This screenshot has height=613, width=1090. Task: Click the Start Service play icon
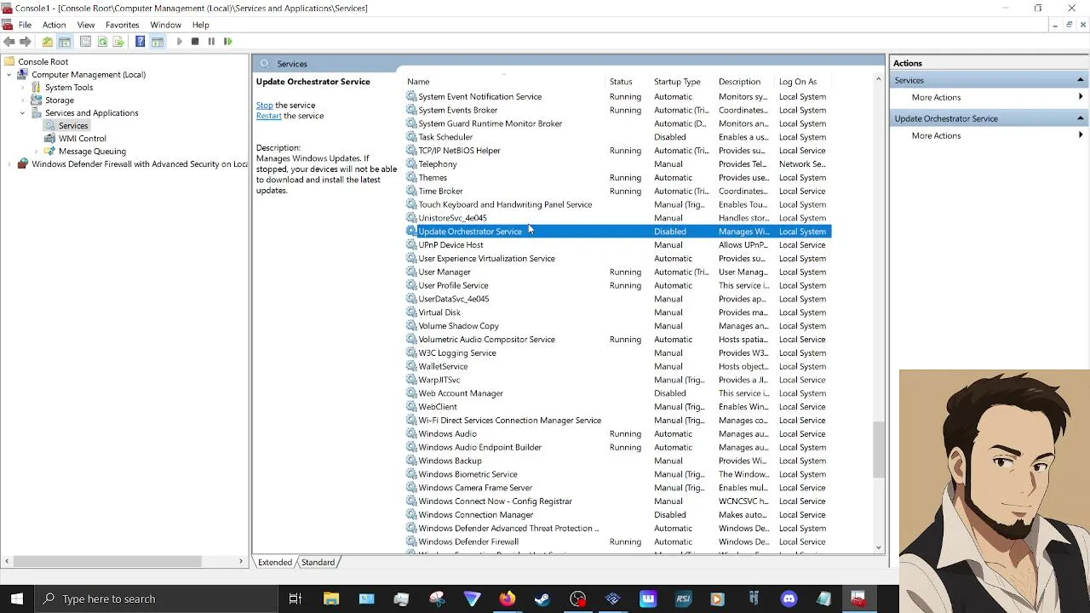point(179,42)
